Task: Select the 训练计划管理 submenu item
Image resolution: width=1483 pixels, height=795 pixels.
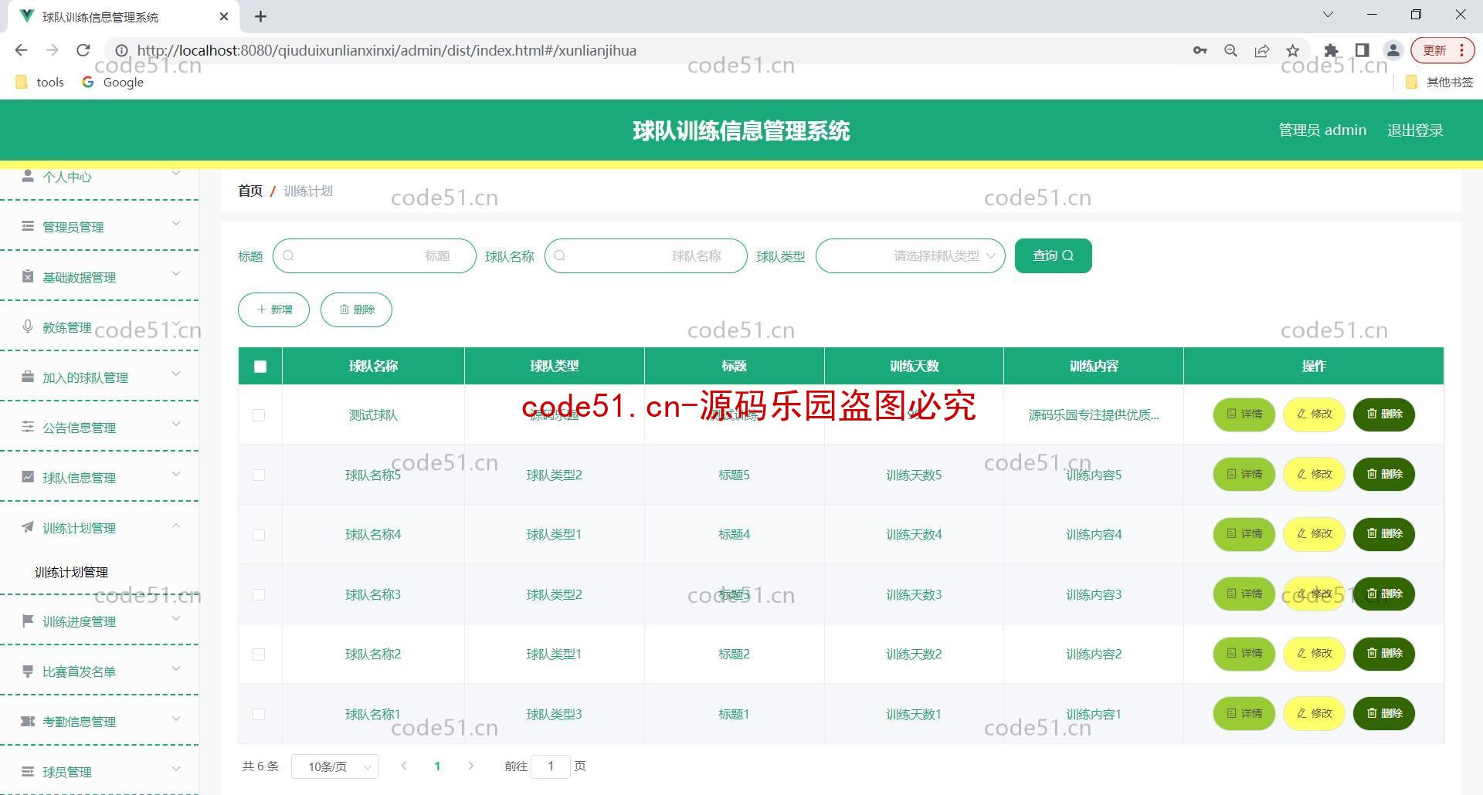Action: pyautogui.click(x=71, y=572)
